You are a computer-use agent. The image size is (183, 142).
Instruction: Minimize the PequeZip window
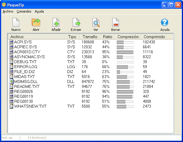[165, 5]
